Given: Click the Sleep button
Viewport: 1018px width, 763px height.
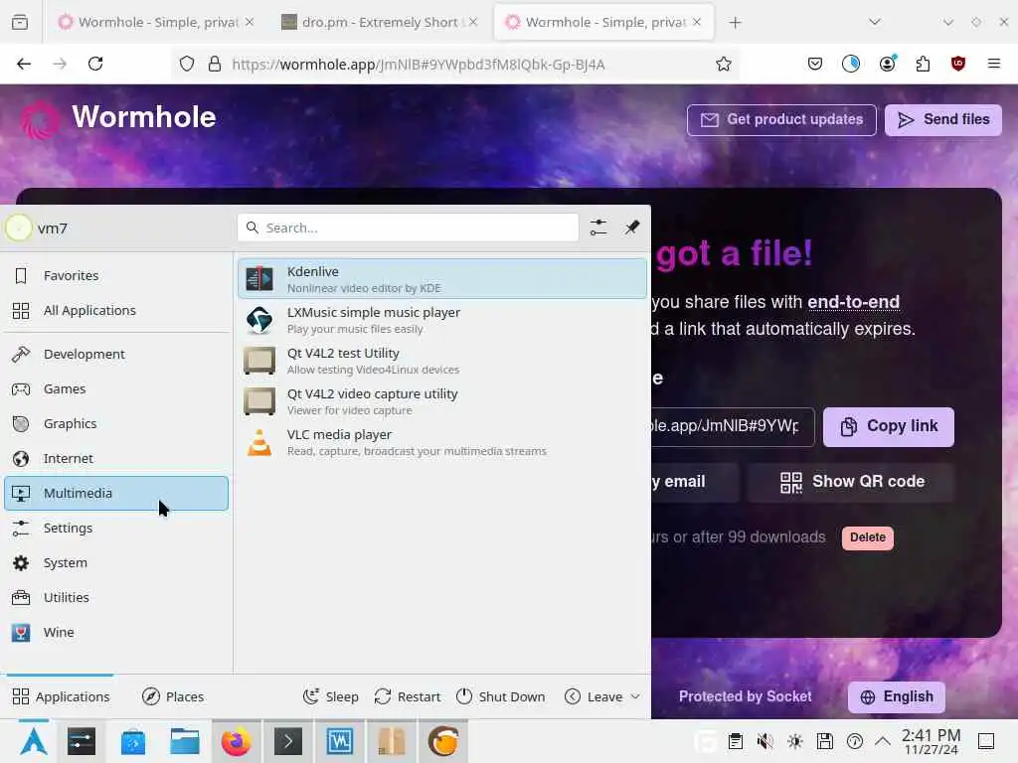Looking at the screenshot, I should [330, 696].
